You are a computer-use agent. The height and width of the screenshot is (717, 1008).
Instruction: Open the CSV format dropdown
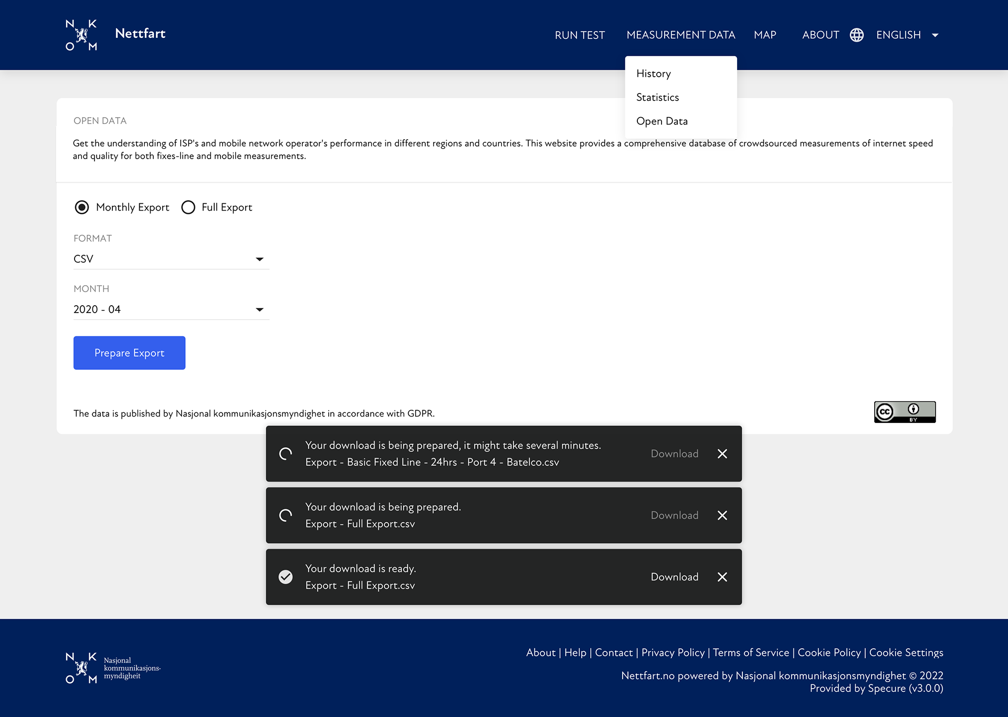[x=171, y=259]
